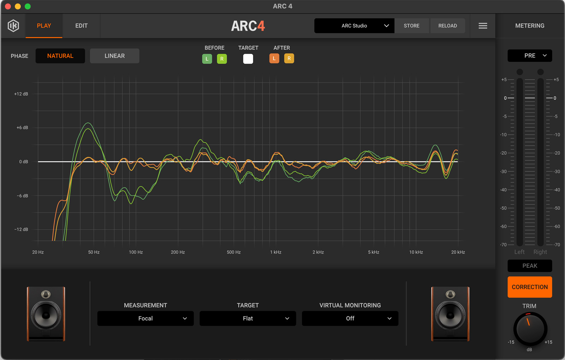
Task: Expand the Measurement Focal dropdown
Action: pyautogui.click(x=145, y=318)
